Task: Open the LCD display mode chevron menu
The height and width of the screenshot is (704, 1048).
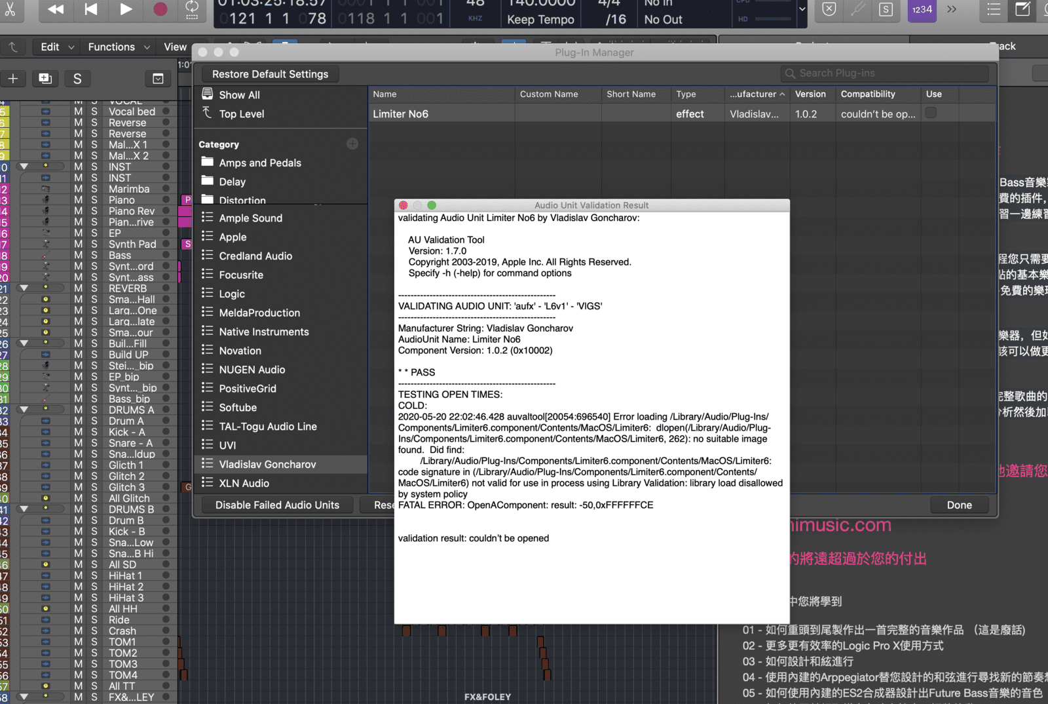Action: click(x=802, y=9)
